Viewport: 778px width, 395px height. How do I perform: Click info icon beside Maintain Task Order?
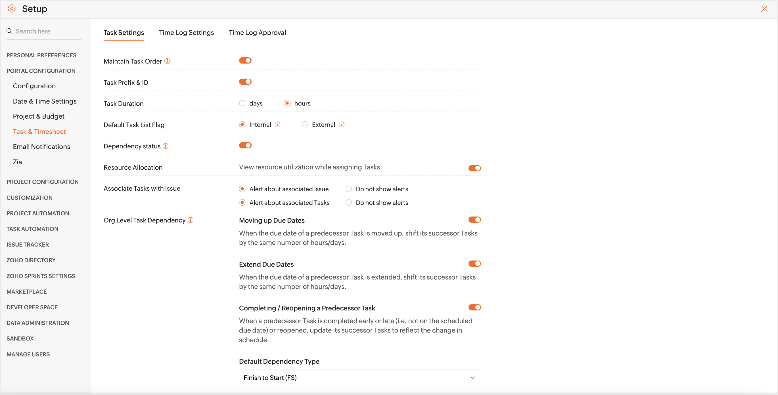tap(167, 61)
